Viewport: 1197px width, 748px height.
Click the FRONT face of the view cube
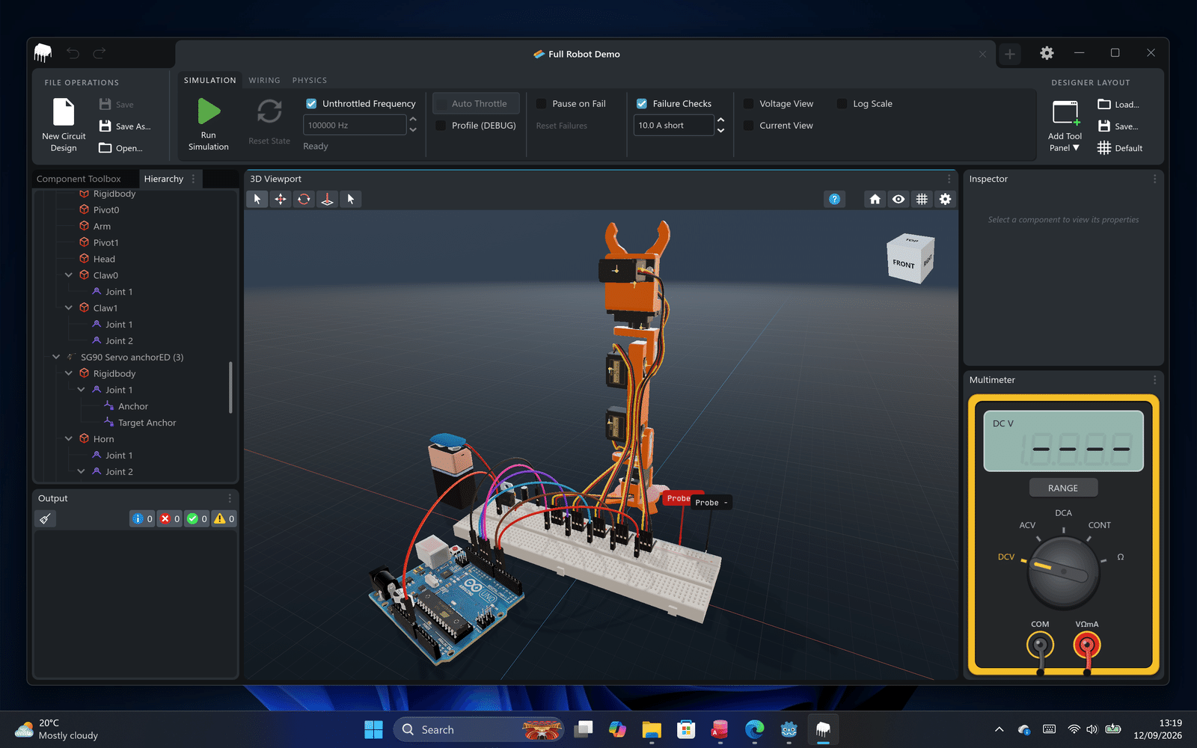pos(903,264)
